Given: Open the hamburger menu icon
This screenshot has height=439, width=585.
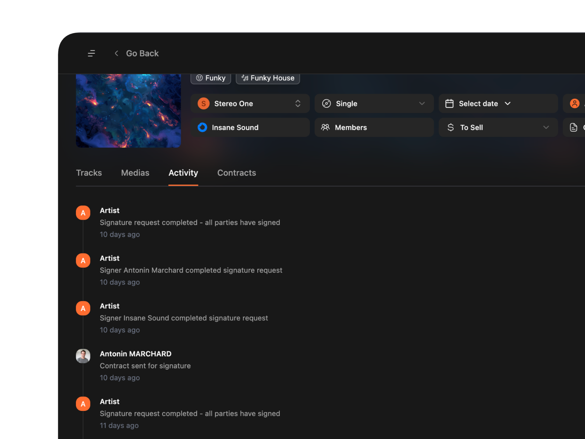Looking at the screenshot, I should [x=91, y=53].
